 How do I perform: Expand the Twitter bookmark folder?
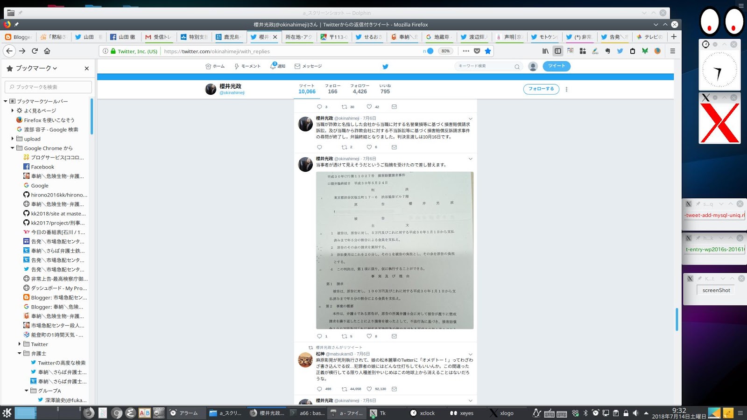point(20,344)
